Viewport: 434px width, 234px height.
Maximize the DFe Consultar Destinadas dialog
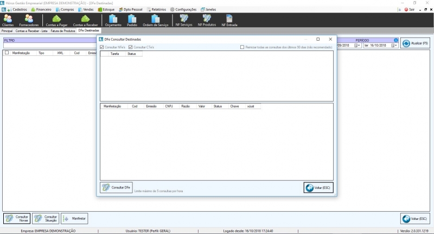point(318,39)
